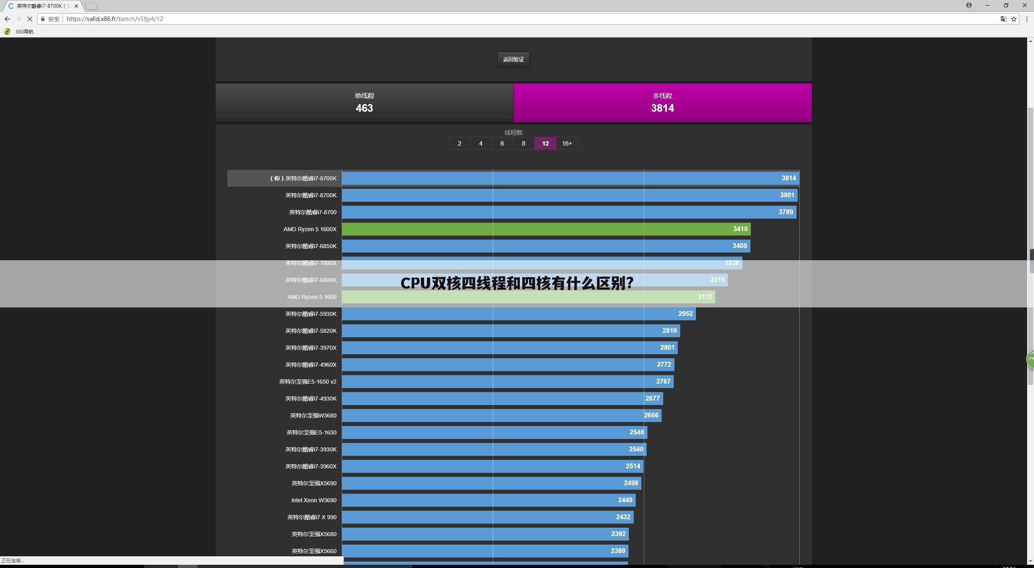The image size is (1034, 568).
Task: Select thread count 4
Action: (481, 143)
